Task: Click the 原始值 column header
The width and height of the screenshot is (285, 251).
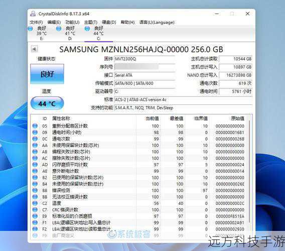Action: pyautogui.click(x=237, y=118)
